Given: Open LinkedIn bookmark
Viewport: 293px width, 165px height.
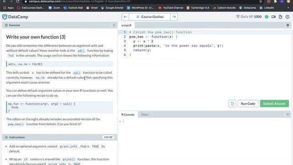Looking at the screenshot, I should (267, 8).
